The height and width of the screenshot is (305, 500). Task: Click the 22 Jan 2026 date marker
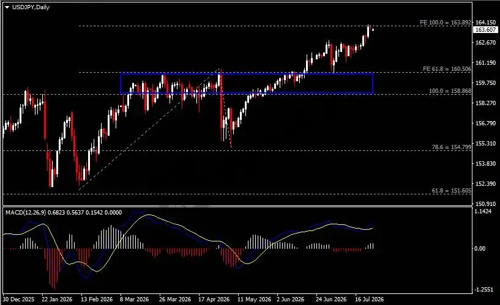57,299
